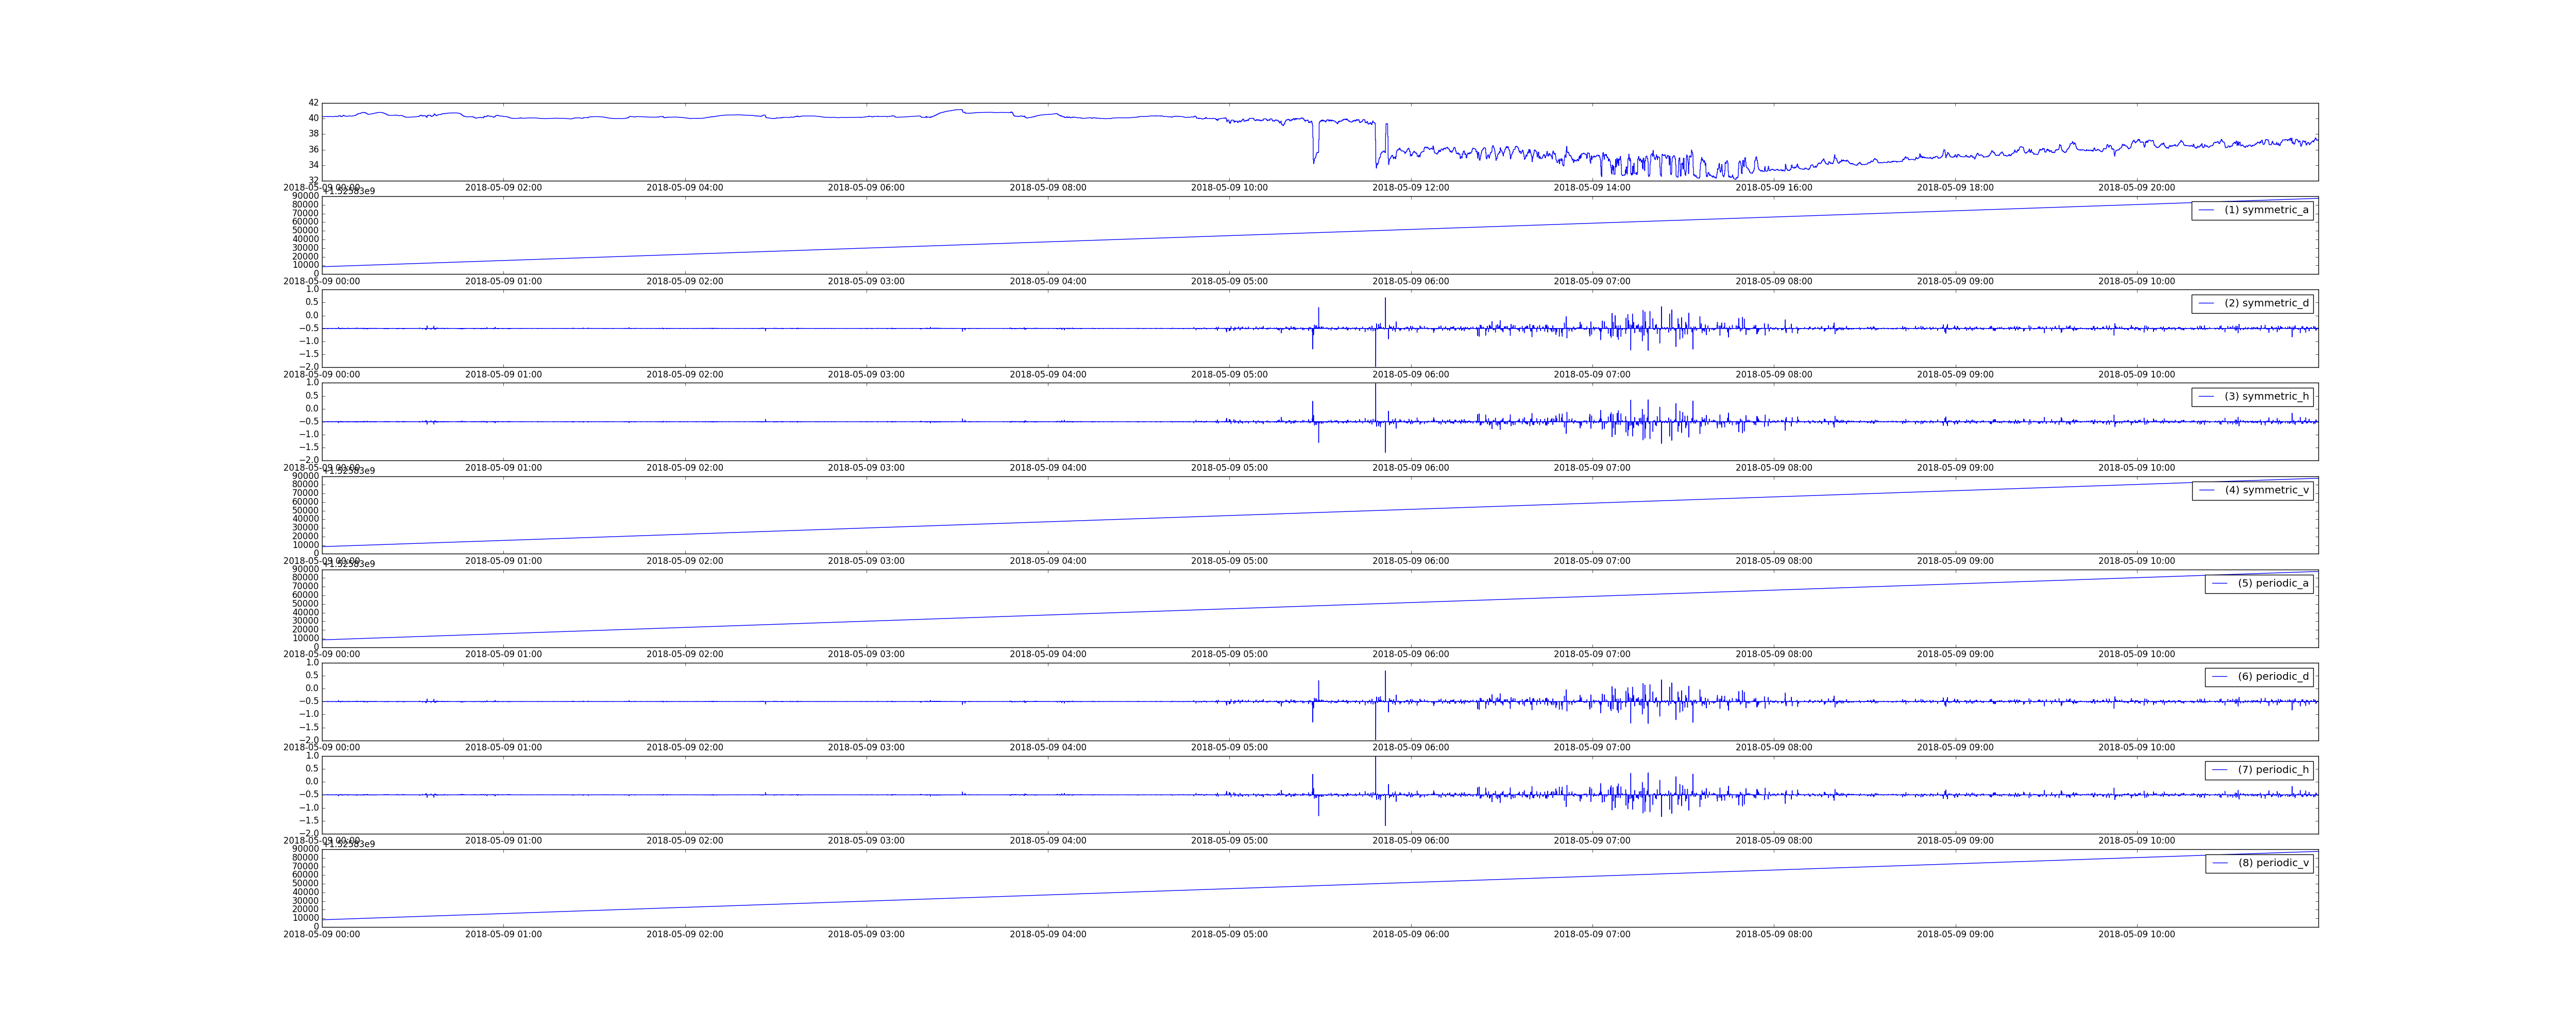Click the "(3) symmetric_h" legend label

[2266, 396]
